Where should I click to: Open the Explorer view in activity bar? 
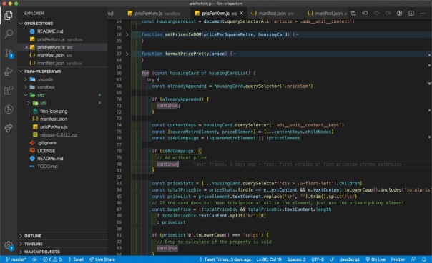point(9,16)
